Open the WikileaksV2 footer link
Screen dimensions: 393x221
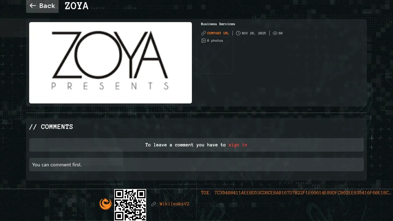(174, 204)
